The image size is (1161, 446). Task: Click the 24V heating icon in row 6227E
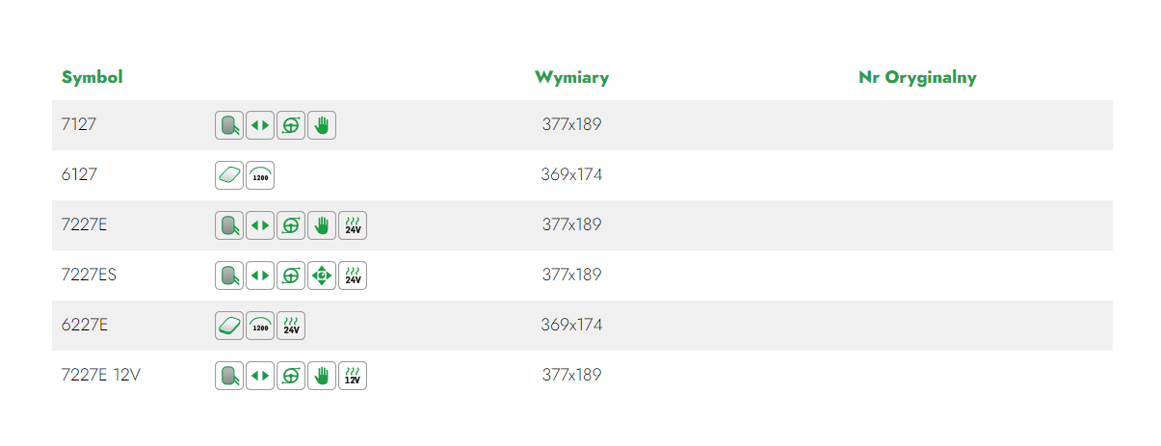point(291,326)
